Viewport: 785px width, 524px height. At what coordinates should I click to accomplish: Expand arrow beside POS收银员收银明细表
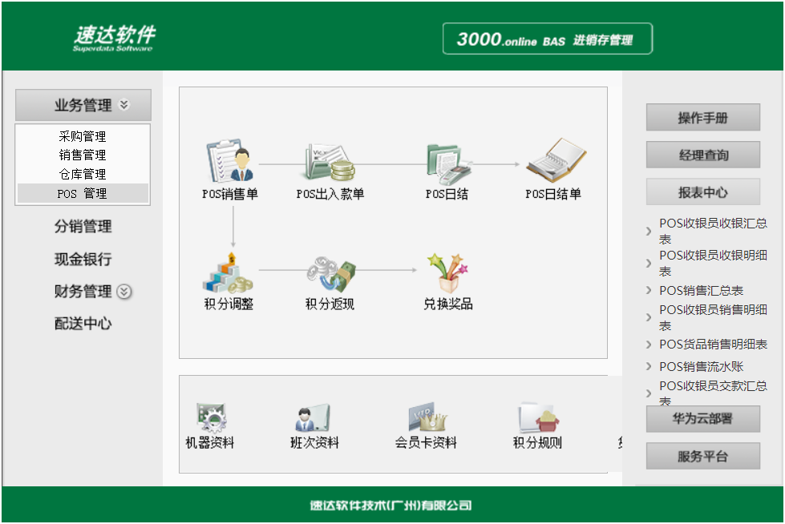click(649, 264)
